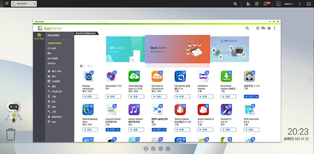
Task: Click the App Center refresh icon
Action: 257,28
